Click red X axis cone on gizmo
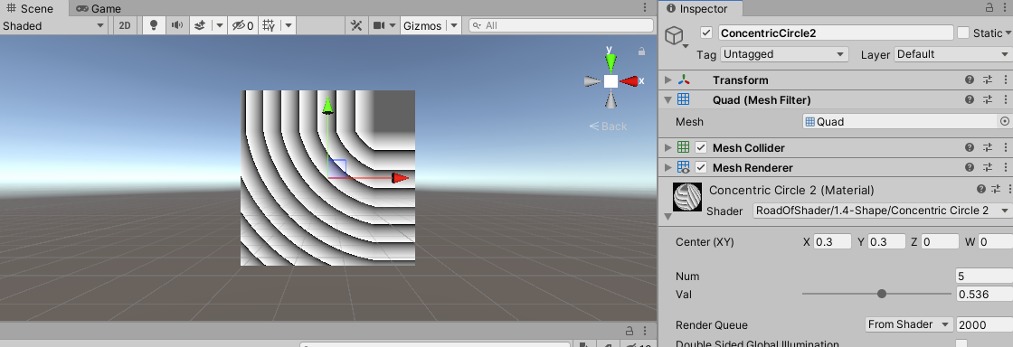Viewport: 1013px width, 347px height. coord(629,81)
